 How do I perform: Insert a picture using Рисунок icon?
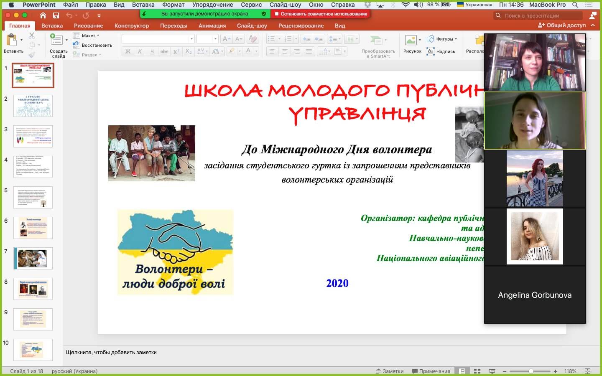pos(412,41)
